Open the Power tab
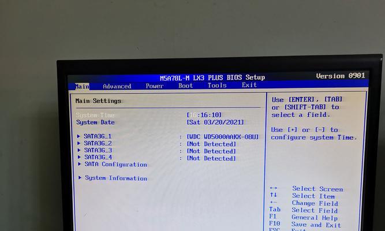 click(x=155, y=86)
